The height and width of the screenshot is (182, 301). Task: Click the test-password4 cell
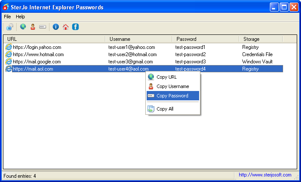click(191, 69)
